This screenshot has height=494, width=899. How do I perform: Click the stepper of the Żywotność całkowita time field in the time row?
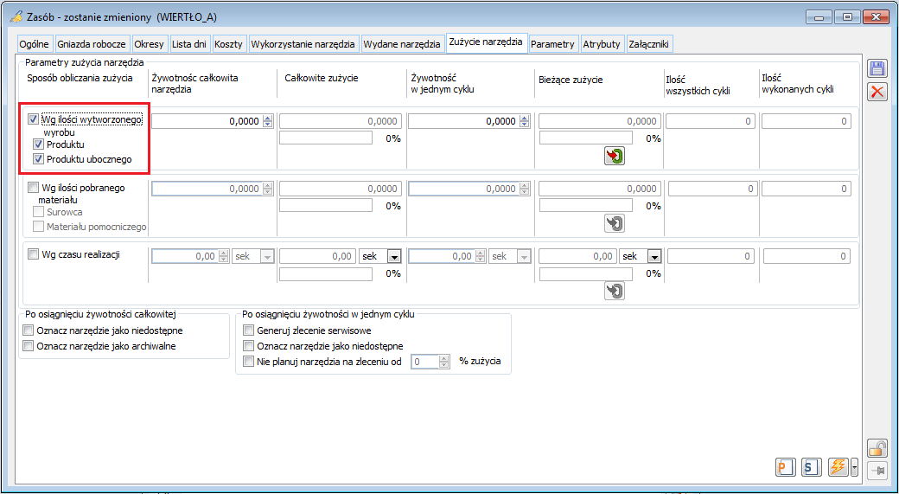[224, 256]
